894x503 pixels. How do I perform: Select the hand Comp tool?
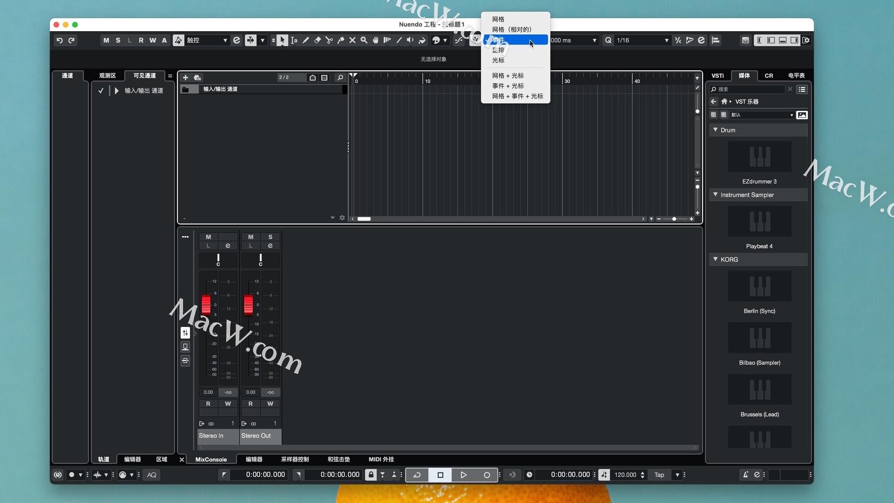pos(375,41)
